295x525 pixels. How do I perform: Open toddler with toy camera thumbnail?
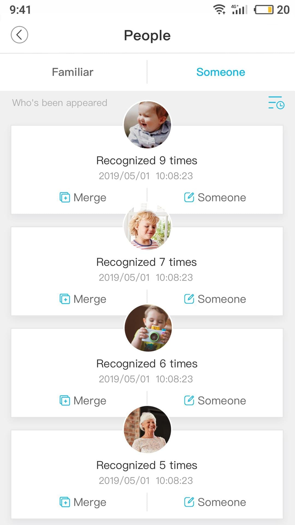click(x=148, y=328)
